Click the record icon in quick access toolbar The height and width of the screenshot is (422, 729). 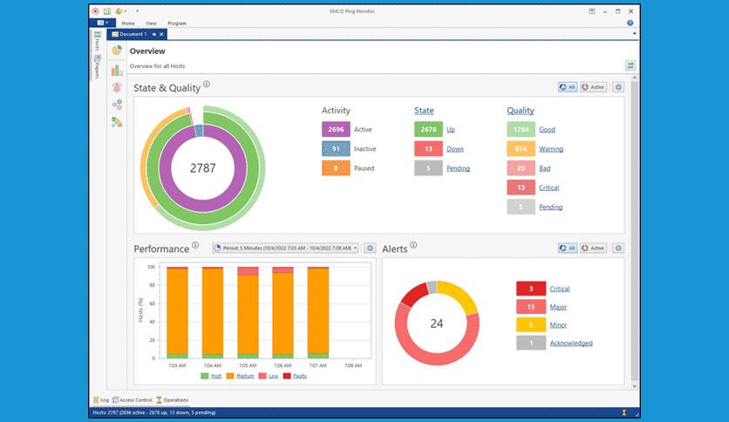point(95,11)
